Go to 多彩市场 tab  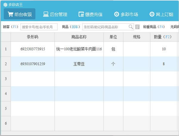pos(126,14)
